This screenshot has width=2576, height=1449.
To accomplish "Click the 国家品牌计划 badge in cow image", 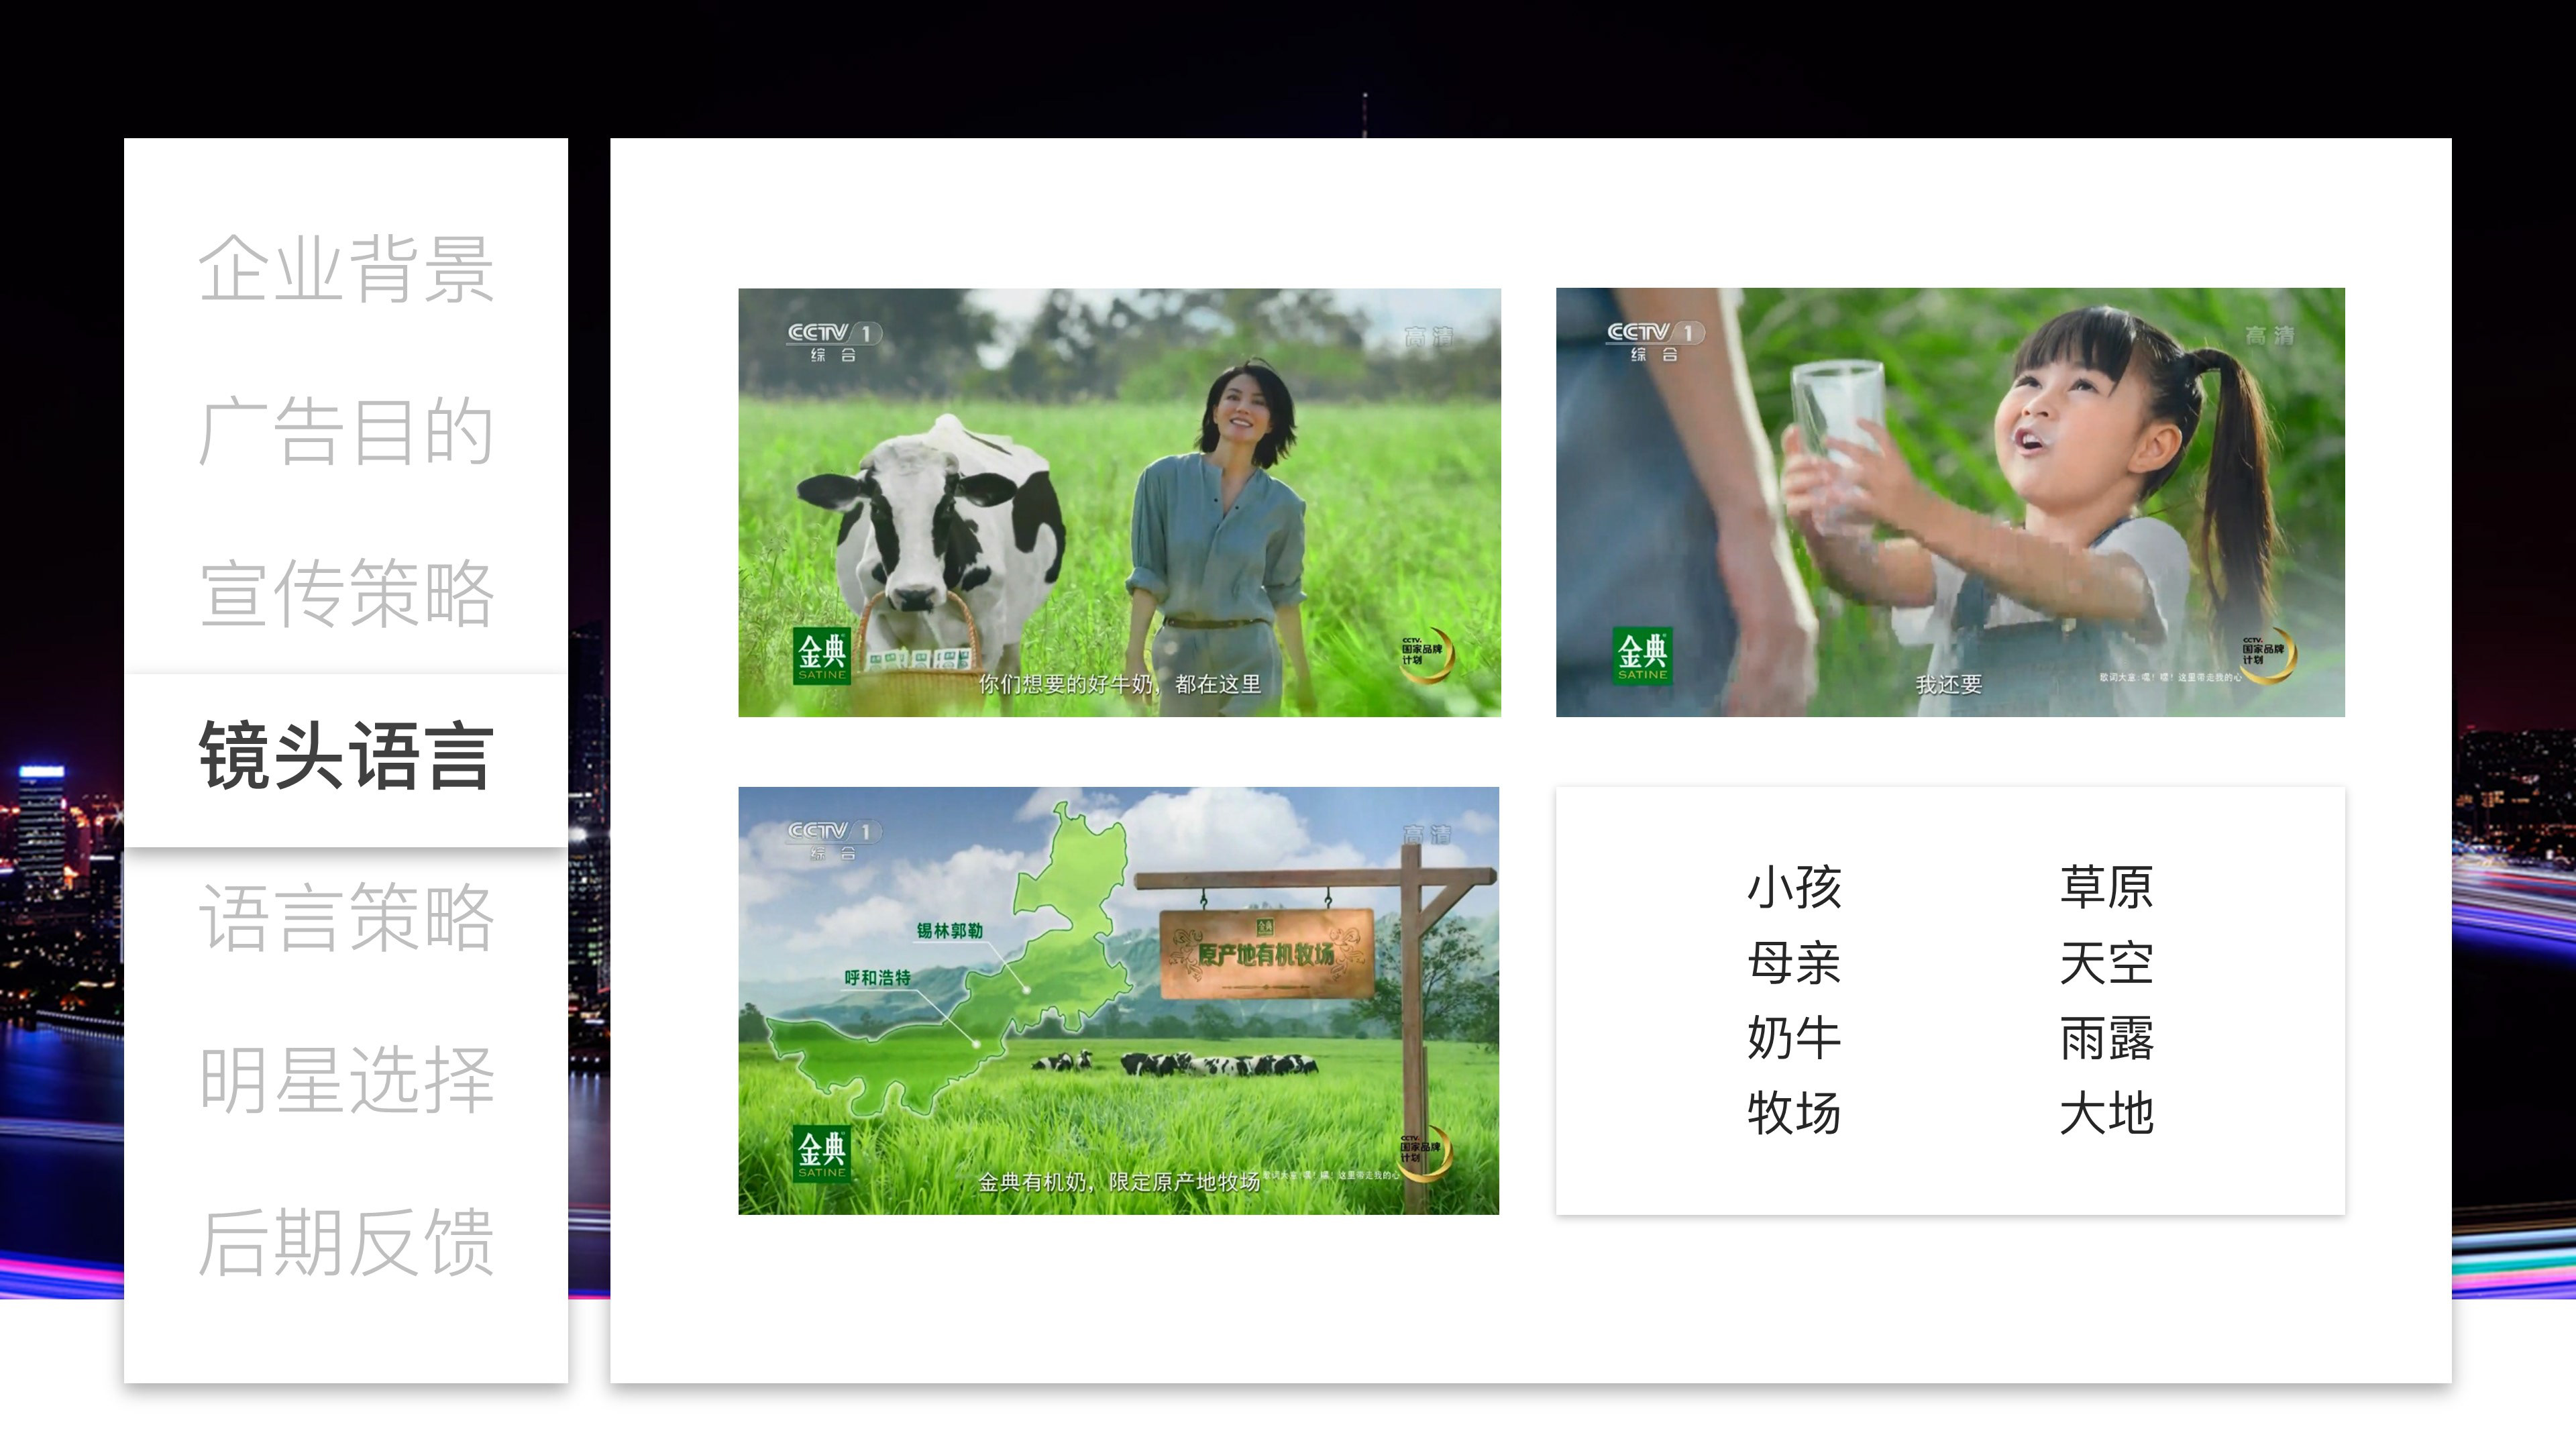I will tap(1426, 655).
